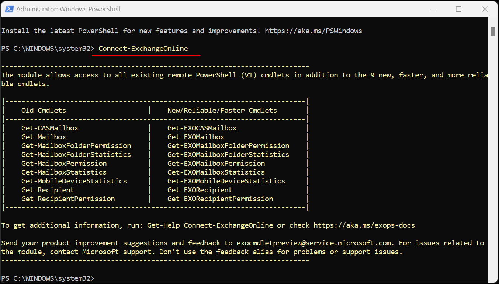Click the Old Cmdlets column header
499x284 pixels.
[44, 111]
